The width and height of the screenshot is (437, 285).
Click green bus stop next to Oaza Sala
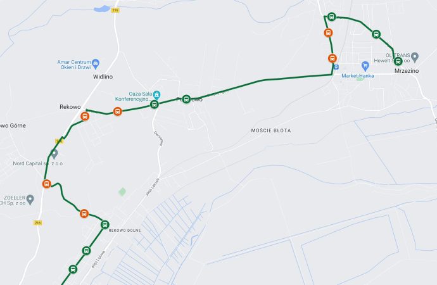[x=154, y=104]
